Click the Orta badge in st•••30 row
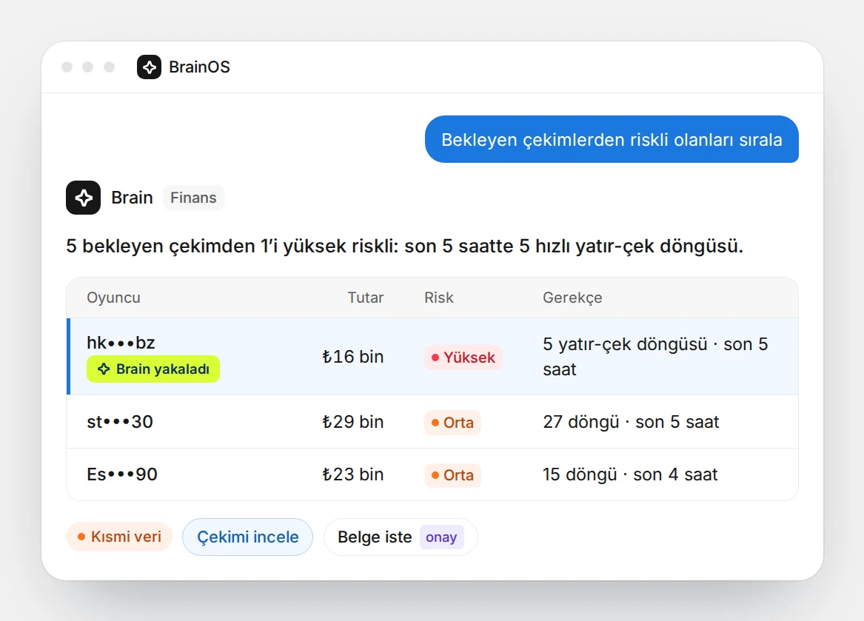Image resolution: width=864 pixels, height=621 pixels. pos(452,423)
